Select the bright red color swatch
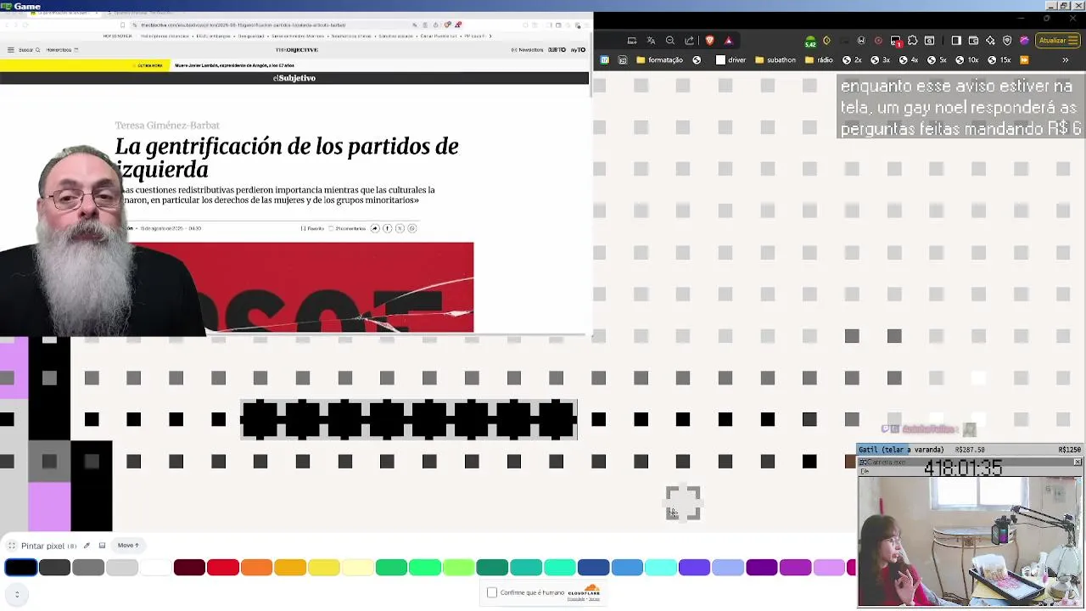 (223, 568)
